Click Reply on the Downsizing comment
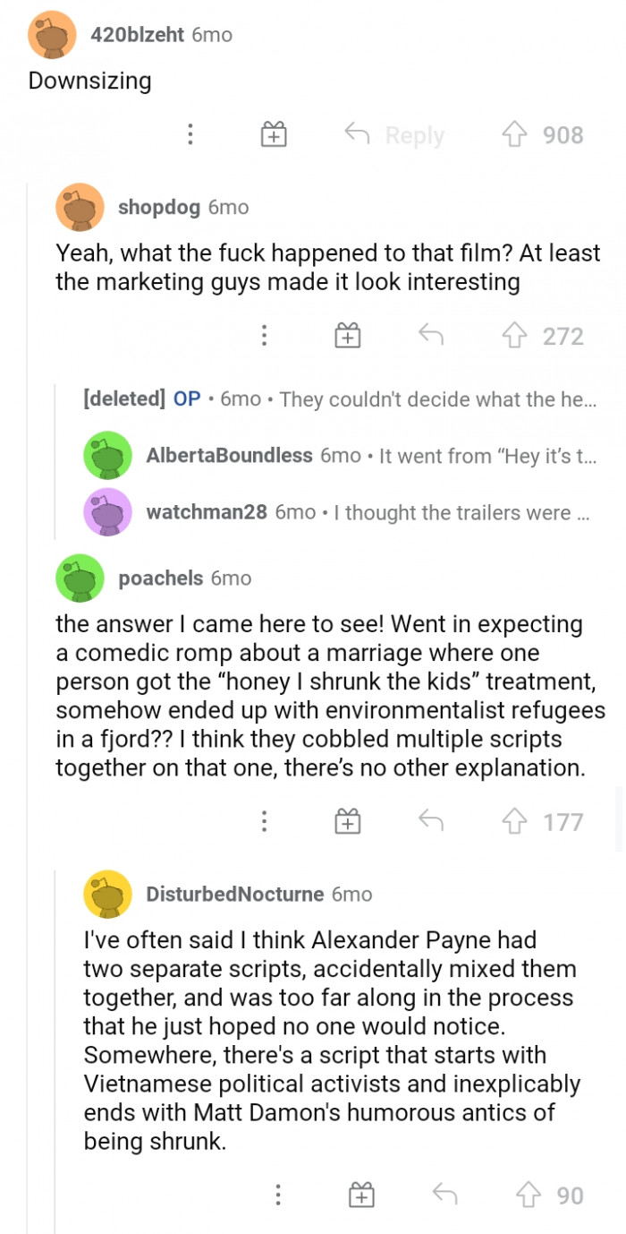Viewport: 626px width, 1234px height. coord(395,135)
